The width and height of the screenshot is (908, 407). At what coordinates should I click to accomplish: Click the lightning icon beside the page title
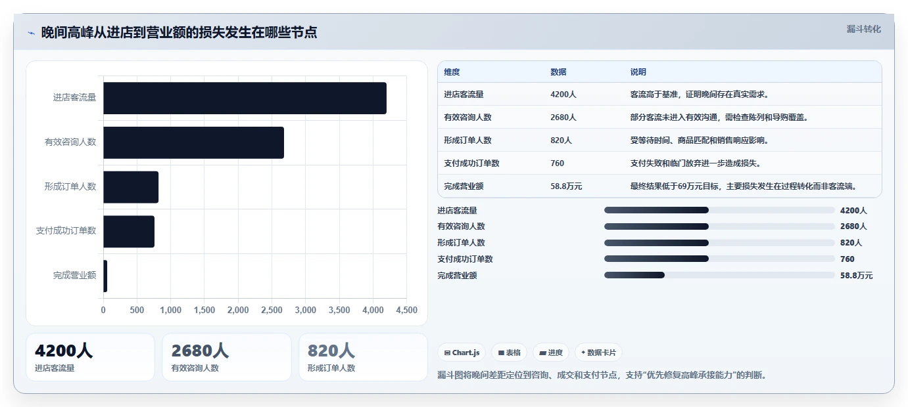(x=31, y=33)
